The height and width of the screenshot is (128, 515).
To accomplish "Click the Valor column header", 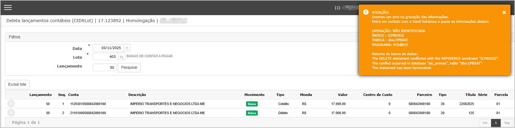I will pyautogui.click(x=343, y=95).
